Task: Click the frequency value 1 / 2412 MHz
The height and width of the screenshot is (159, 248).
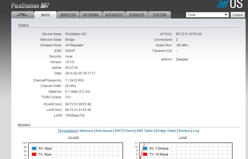Action: tap(75, 80)
